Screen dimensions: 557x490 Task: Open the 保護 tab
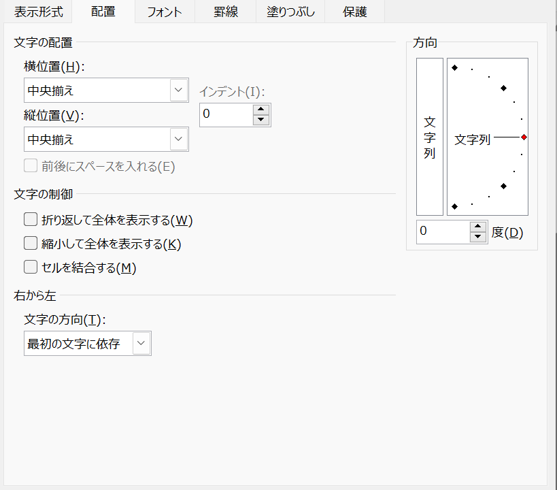coord(355,12)
